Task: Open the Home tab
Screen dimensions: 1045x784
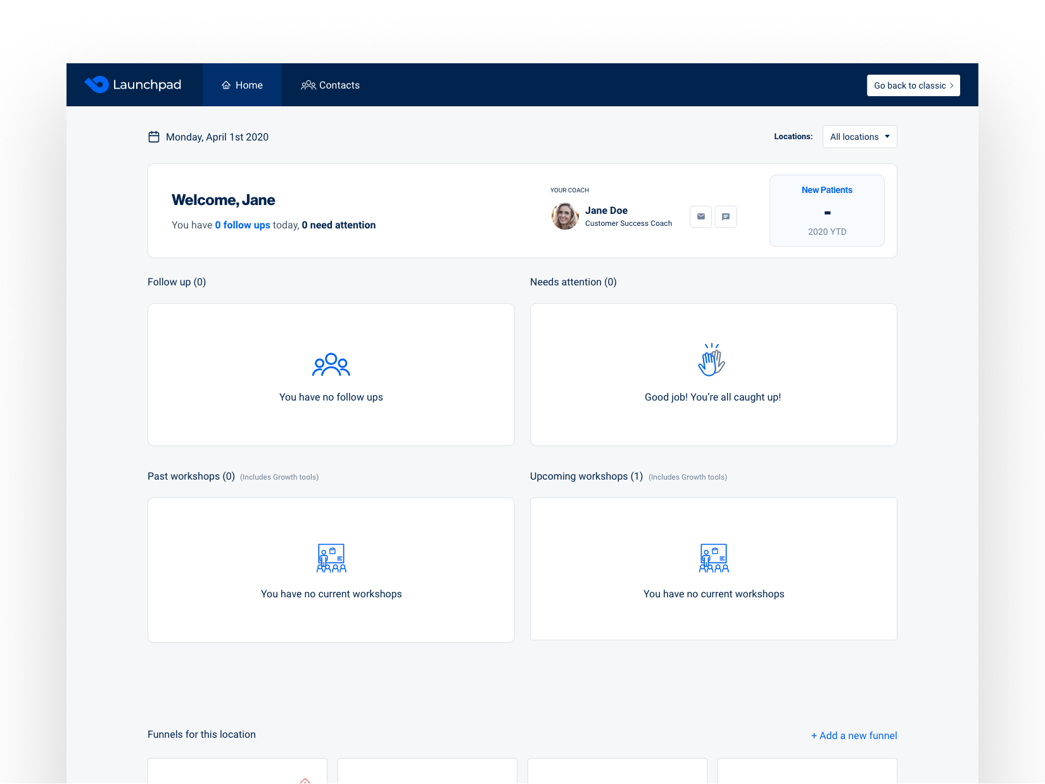Action: point(242,85)
